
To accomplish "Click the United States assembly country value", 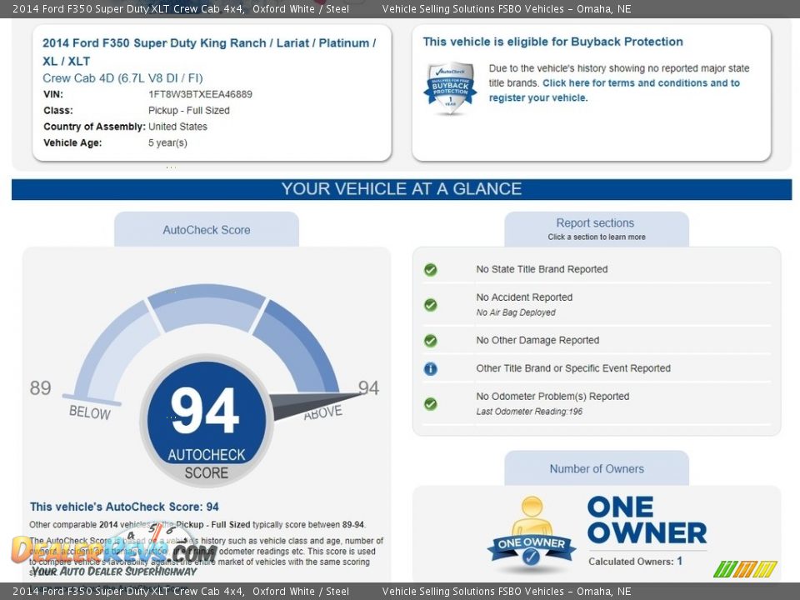I will click(x=177, y=127).
